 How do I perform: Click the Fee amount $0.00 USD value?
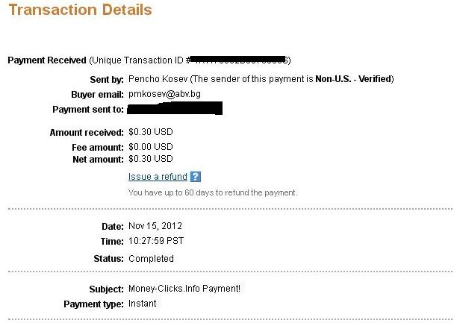(151, 148)
